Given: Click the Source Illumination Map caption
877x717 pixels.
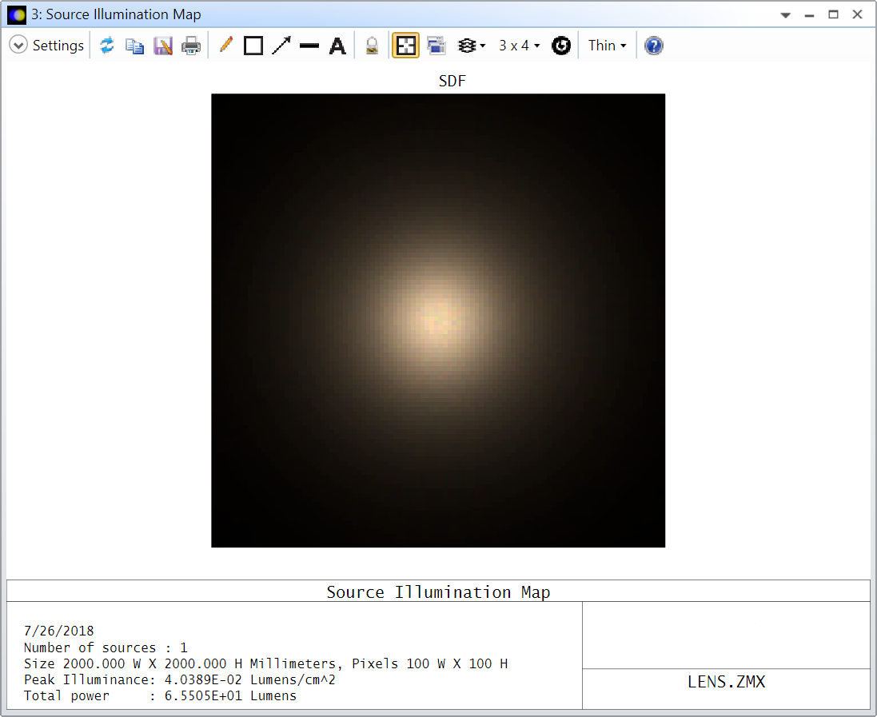Looking at the screenshot, I should (438, 592).
